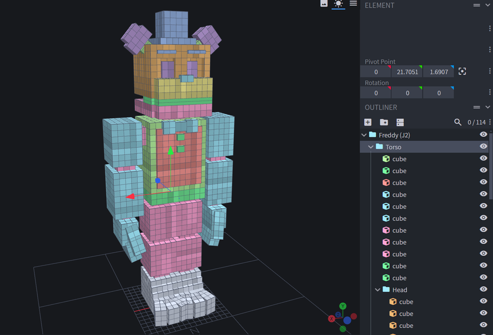
Task: Click the OUTLINER panel drag handle icon
Action: (x=477, y=107)
